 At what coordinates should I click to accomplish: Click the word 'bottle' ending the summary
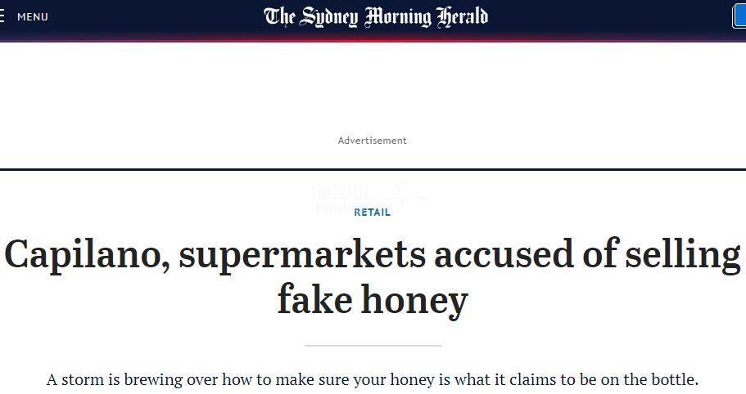tap(671, 380)
